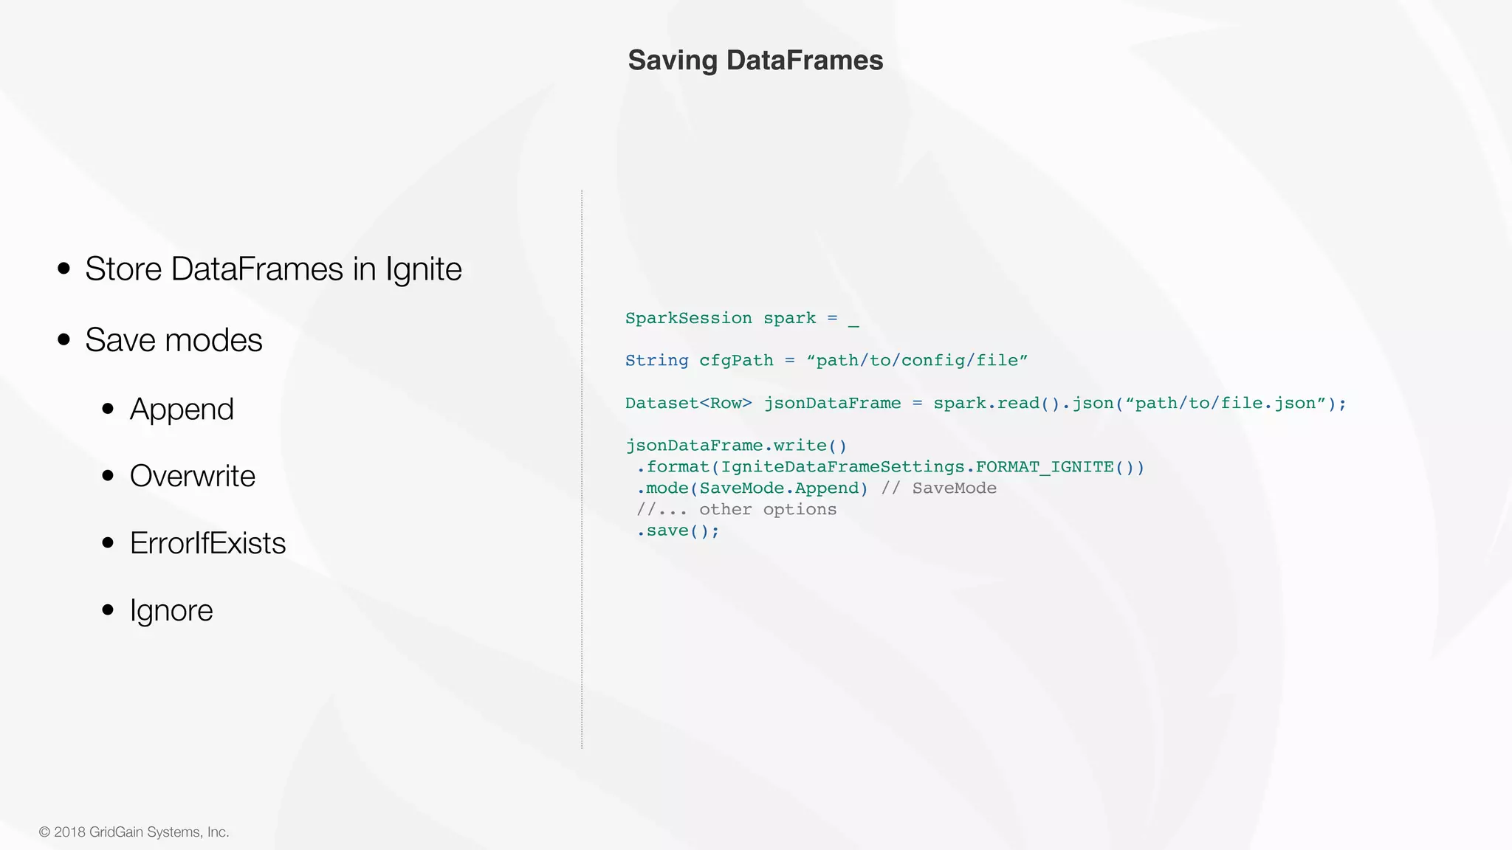
Task: Click the '.format(IgniteDataFrameSettings.FORMAT_IGNITE())' line
Action: point(890,467)
